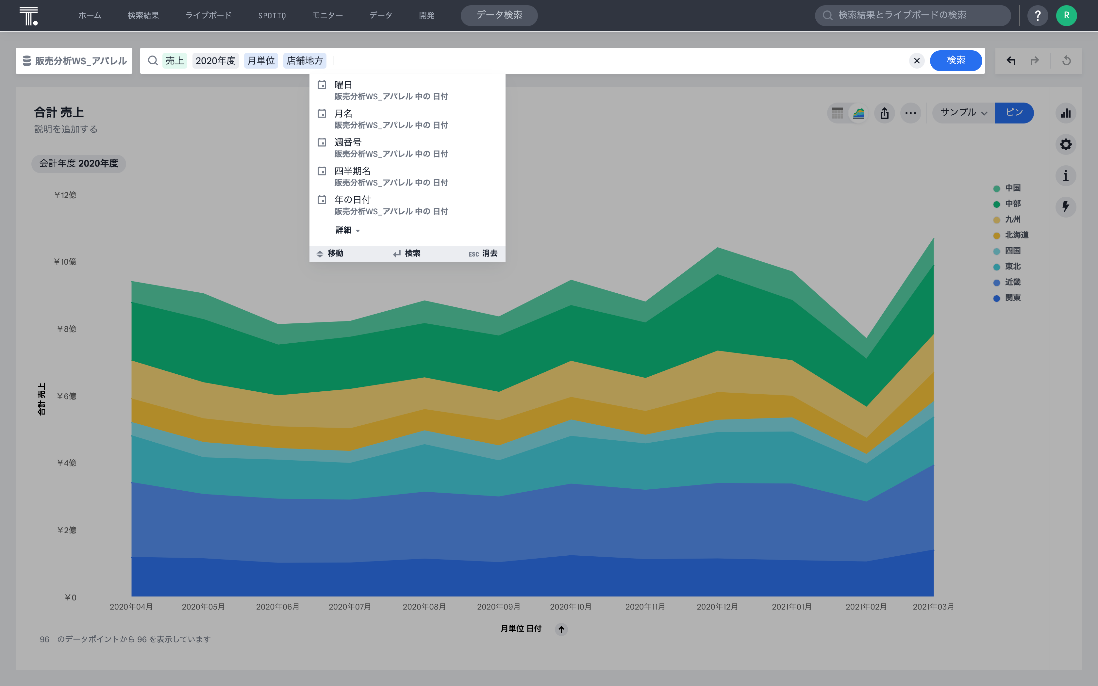Open data source 販売分析WS_アパレル selector
Viewport: 1098px width, 686px height.
pos(75,61)
